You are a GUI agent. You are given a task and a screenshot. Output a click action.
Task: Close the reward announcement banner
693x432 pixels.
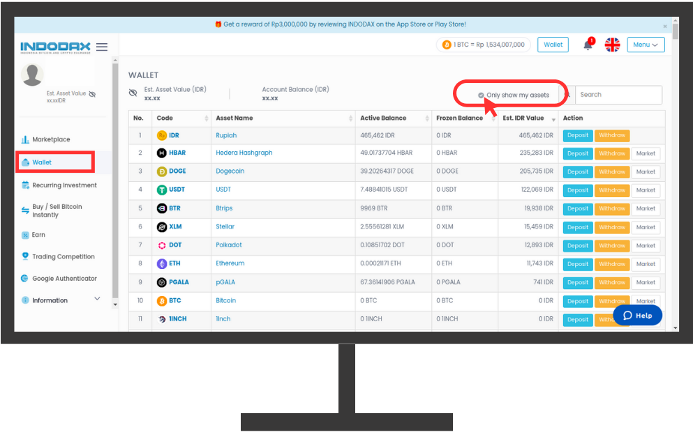click(664, 26)
